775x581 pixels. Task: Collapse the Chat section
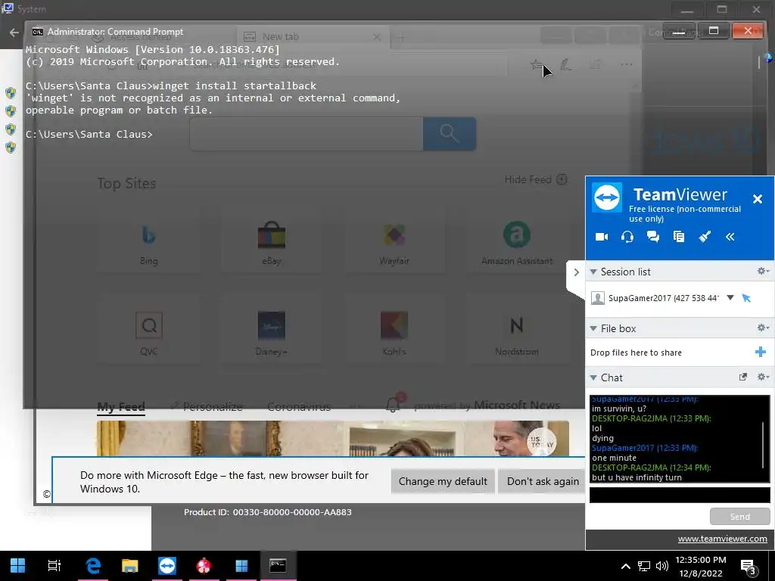point(593,377)
